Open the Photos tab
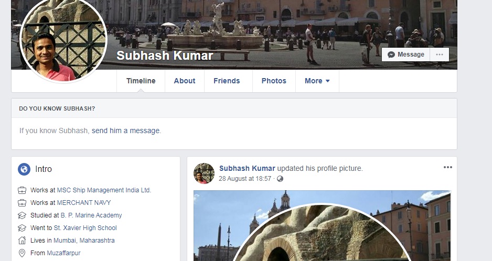Image resolution: width=492 pixels, height=261 pixels. click(x=274, y=81)
